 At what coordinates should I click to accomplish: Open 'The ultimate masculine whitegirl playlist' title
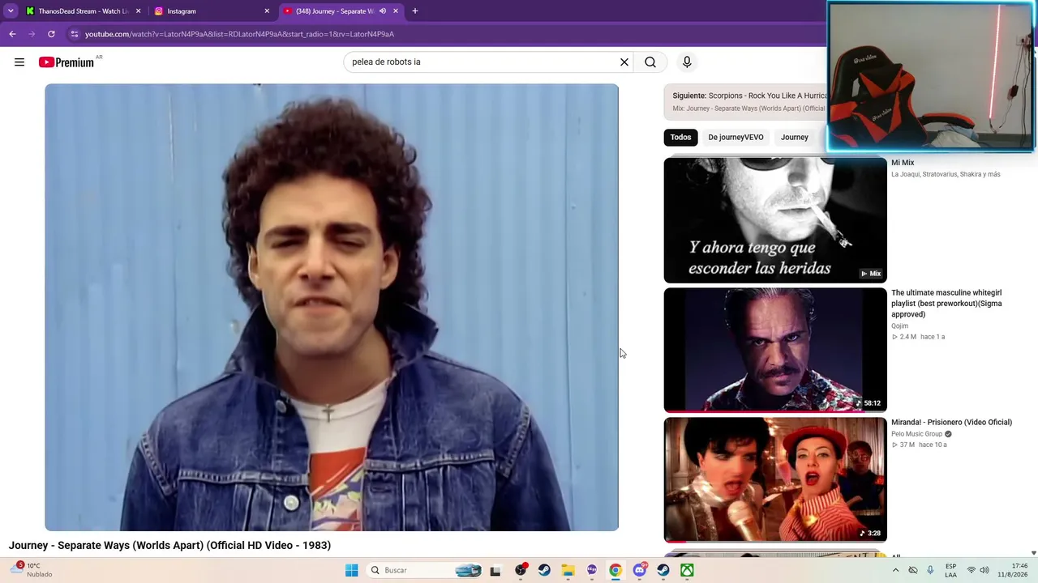click(x=946, y=304)
